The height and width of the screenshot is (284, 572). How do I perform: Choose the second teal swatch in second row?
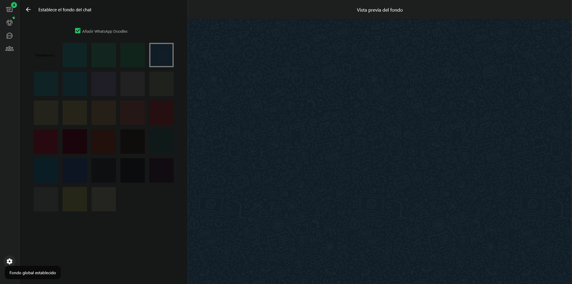click(75, 84)
